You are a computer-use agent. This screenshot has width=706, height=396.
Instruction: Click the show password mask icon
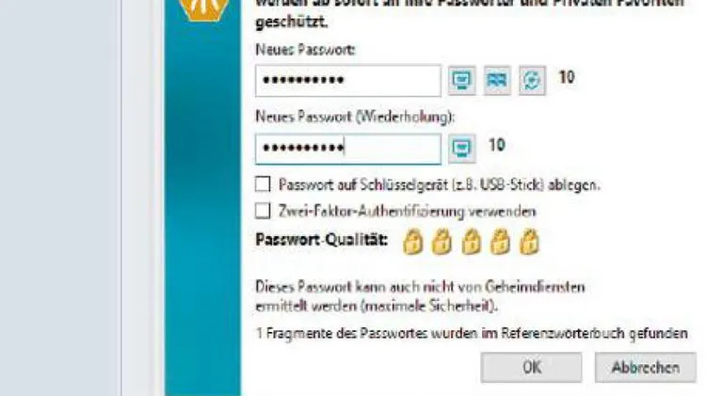pyautogui.click(x=497, y=81)
